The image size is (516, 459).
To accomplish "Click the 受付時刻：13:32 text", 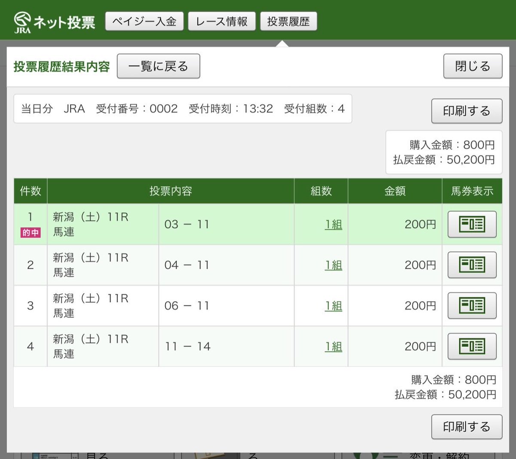I will (231, 109).
